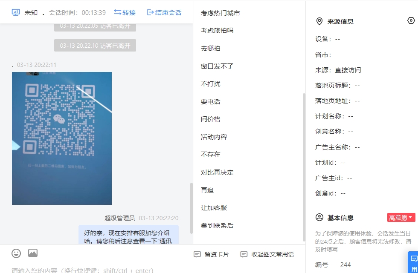418x273 pixels.
Task: Click the 来源：直接访问 field
Action: pyautogui.click(x=338, y=70)
